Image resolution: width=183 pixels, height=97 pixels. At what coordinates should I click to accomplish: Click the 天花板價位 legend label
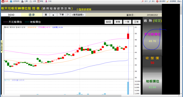click(15, 22)
